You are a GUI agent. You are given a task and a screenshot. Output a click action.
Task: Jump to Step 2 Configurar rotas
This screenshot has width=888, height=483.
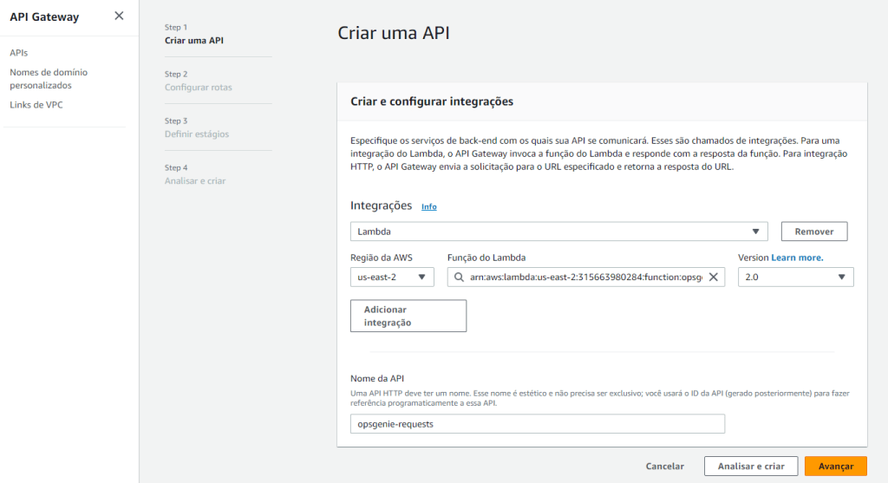[198, 88]
